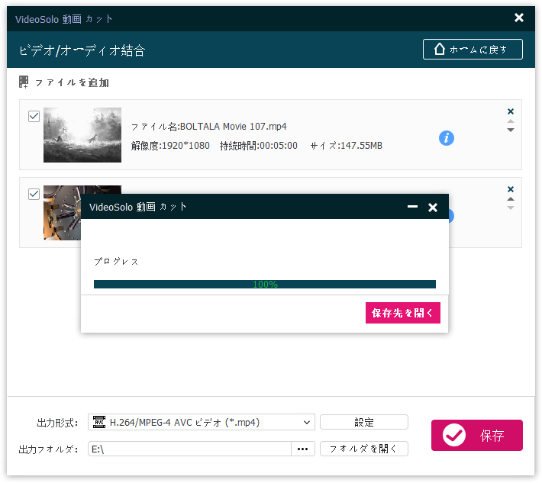Click the 100% progress bar
The height and width of the screenshot is (483, 542).
pos(265,285)
